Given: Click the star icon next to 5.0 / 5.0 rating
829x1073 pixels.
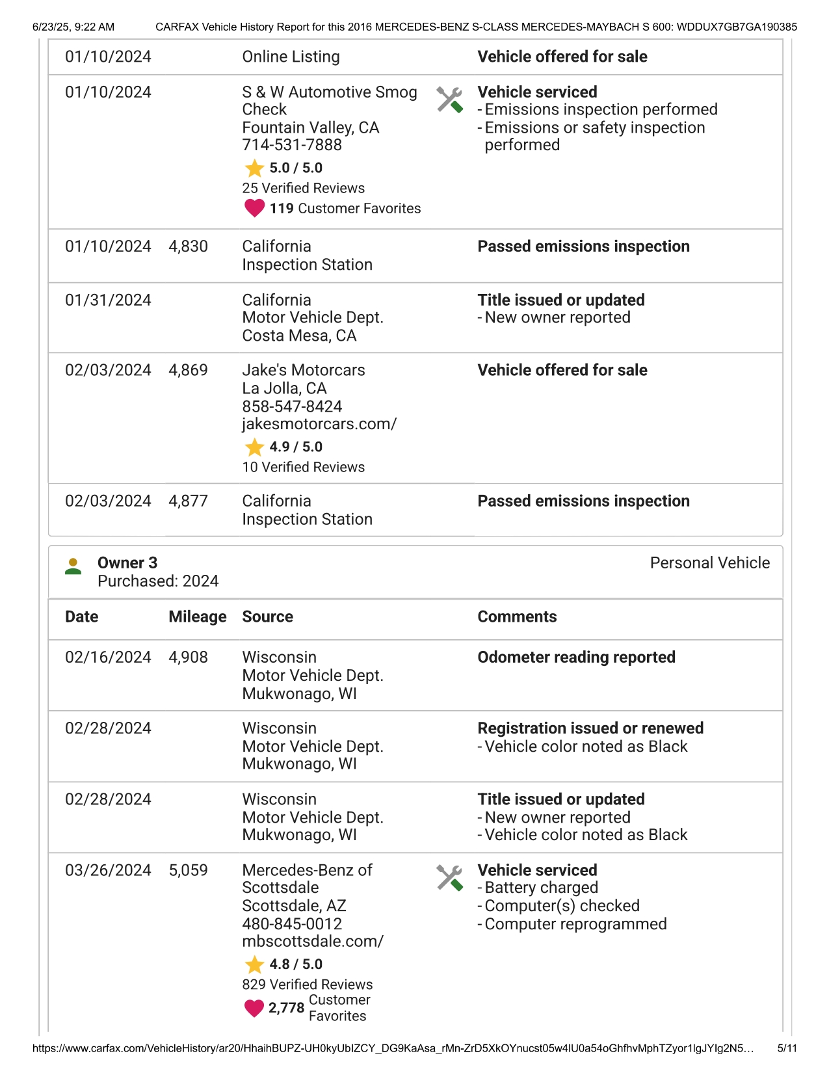Looking at the screenshot, I should click(x=254, y=168).
